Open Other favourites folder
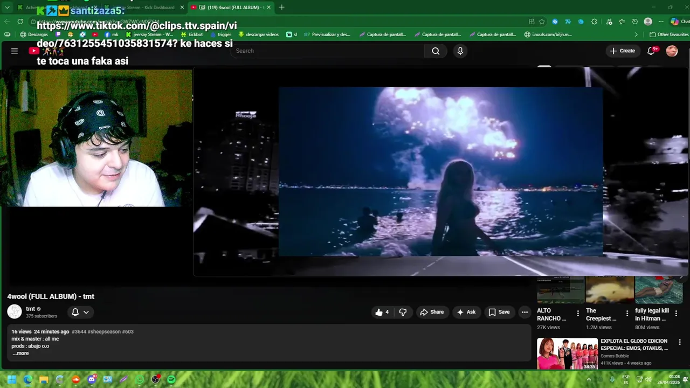Screen dimensions: 690x388 tap(669, 34)
